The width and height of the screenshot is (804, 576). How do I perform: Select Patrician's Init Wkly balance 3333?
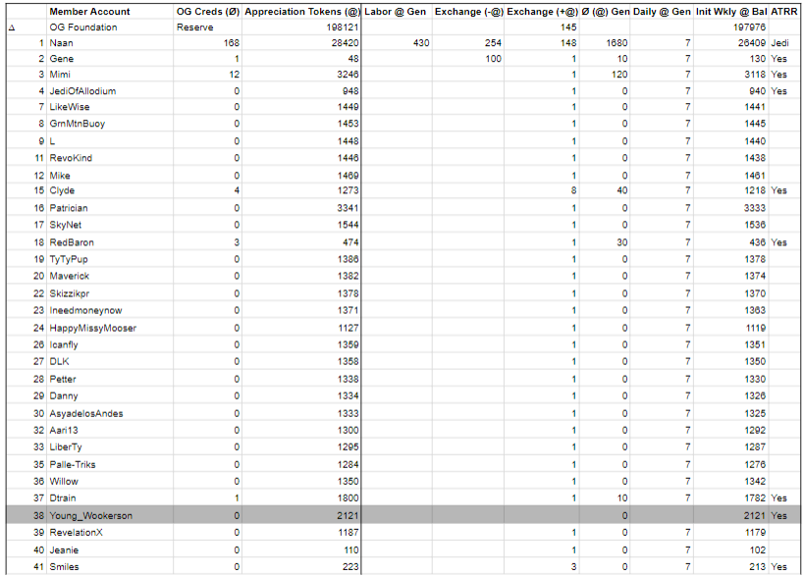point(755,208)
